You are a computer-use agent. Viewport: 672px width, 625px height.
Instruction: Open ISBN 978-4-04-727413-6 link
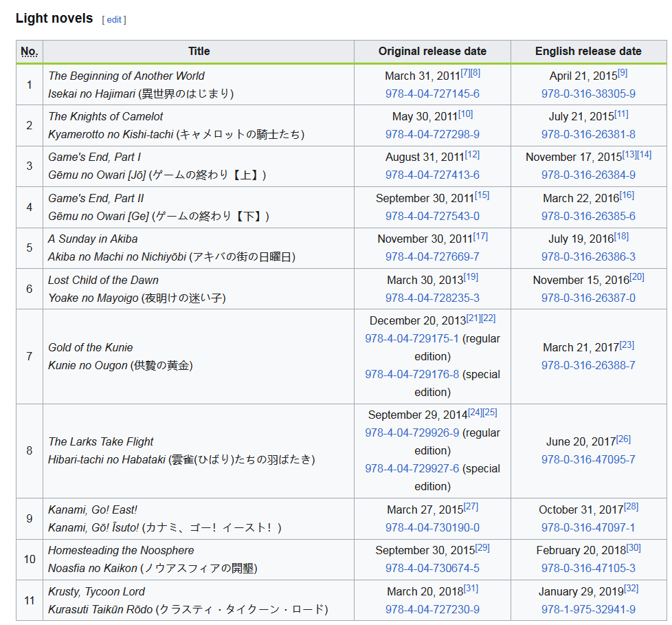tap(432, 175)
